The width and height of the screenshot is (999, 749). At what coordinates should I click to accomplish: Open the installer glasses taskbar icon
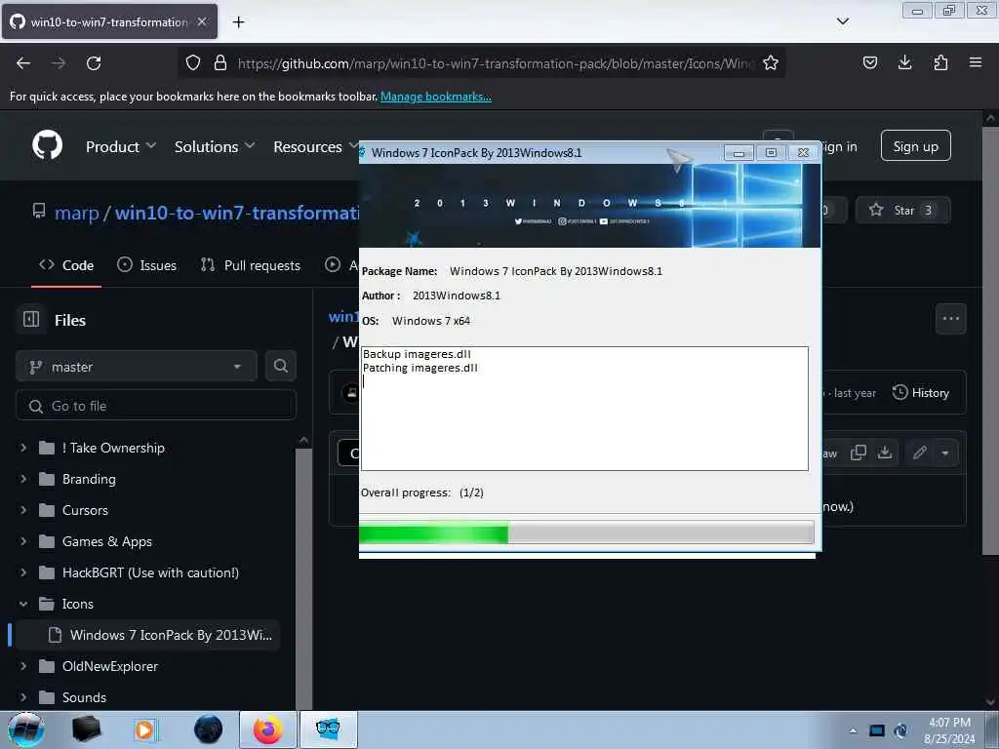point(328,729)
